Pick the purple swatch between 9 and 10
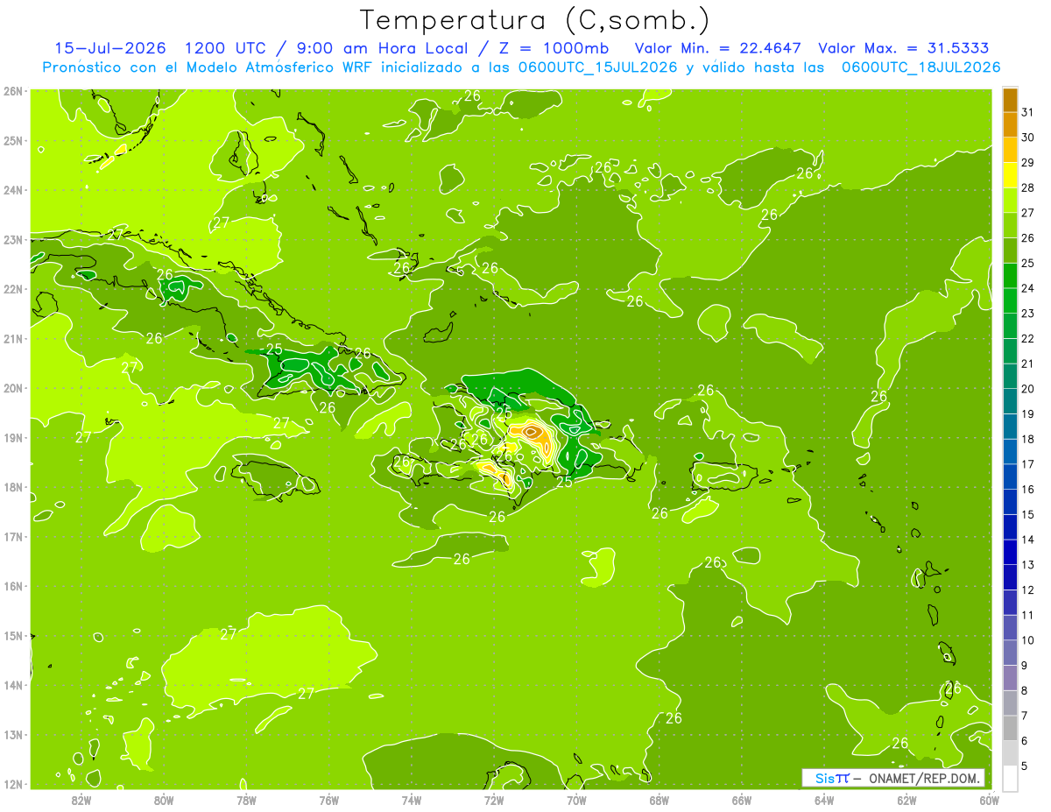Viewport: 1051px width, 812px height. pyautogui.click(x=1010, y=653)
